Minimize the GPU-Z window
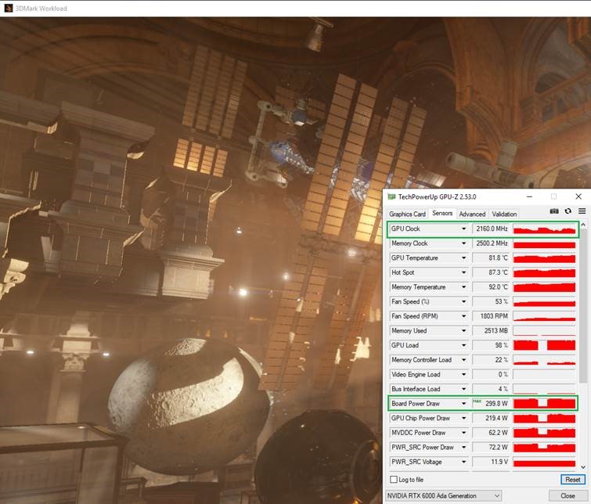Screen dimensions: 591x504 point(529,196)
